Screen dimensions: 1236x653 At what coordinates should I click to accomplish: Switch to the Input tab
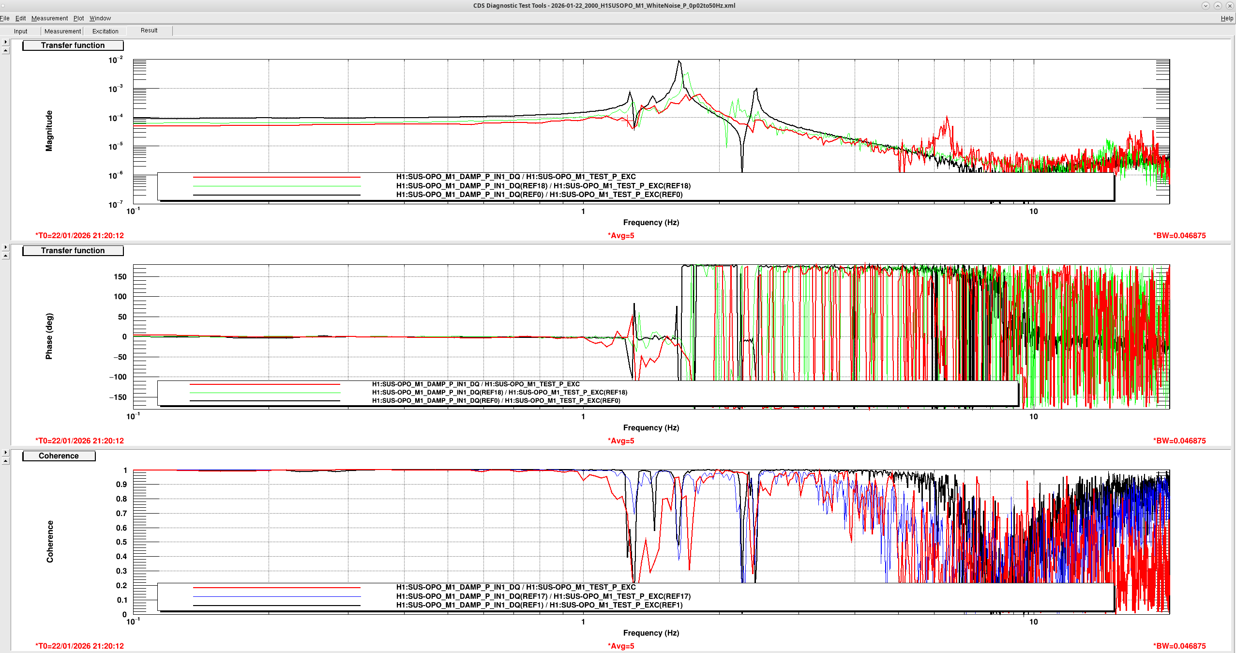(21, 31)
